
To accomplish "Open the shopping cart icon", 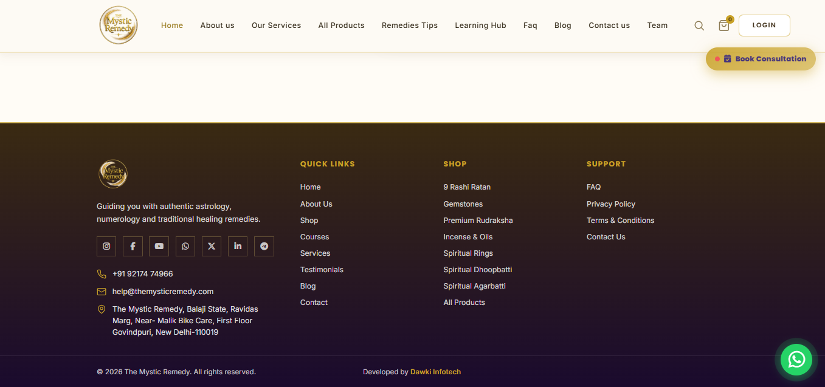I will click(x=724, y=26).
